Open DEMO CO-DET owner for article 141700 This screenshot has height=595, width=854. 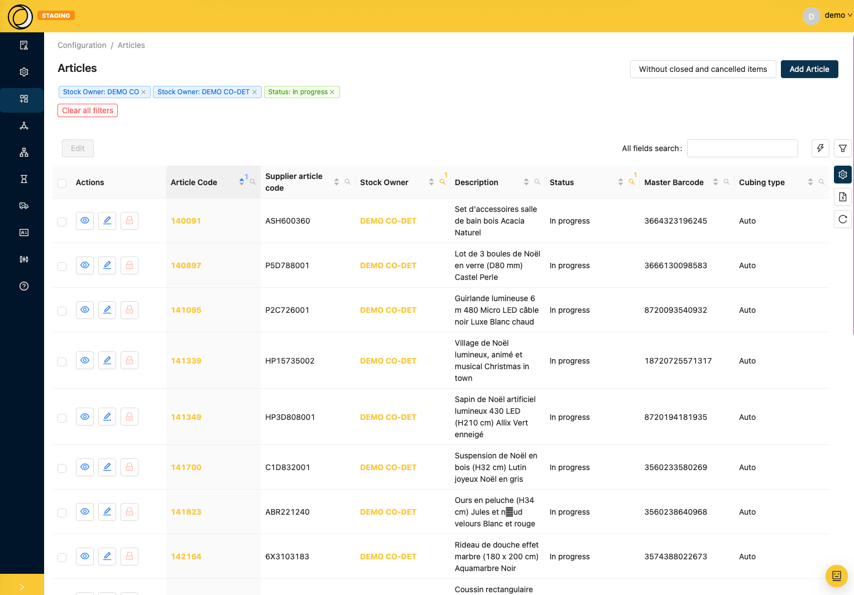click(388, 467)
